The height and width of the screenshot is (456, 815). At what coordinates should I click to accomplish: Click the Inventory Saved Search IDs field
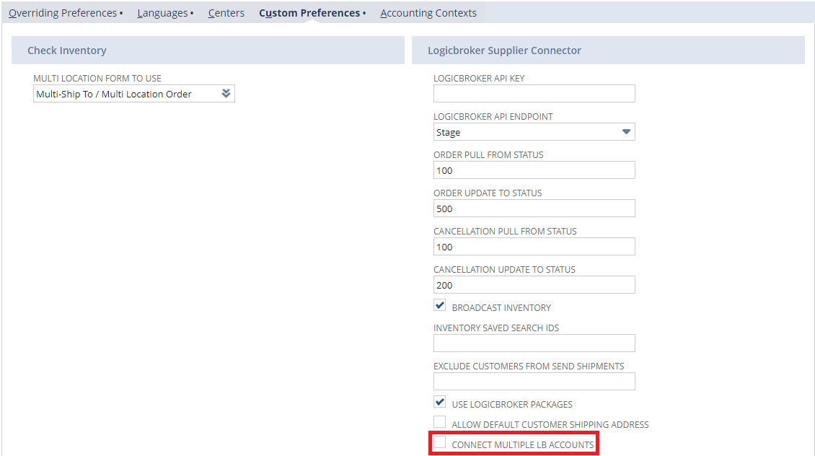(534, 343)
